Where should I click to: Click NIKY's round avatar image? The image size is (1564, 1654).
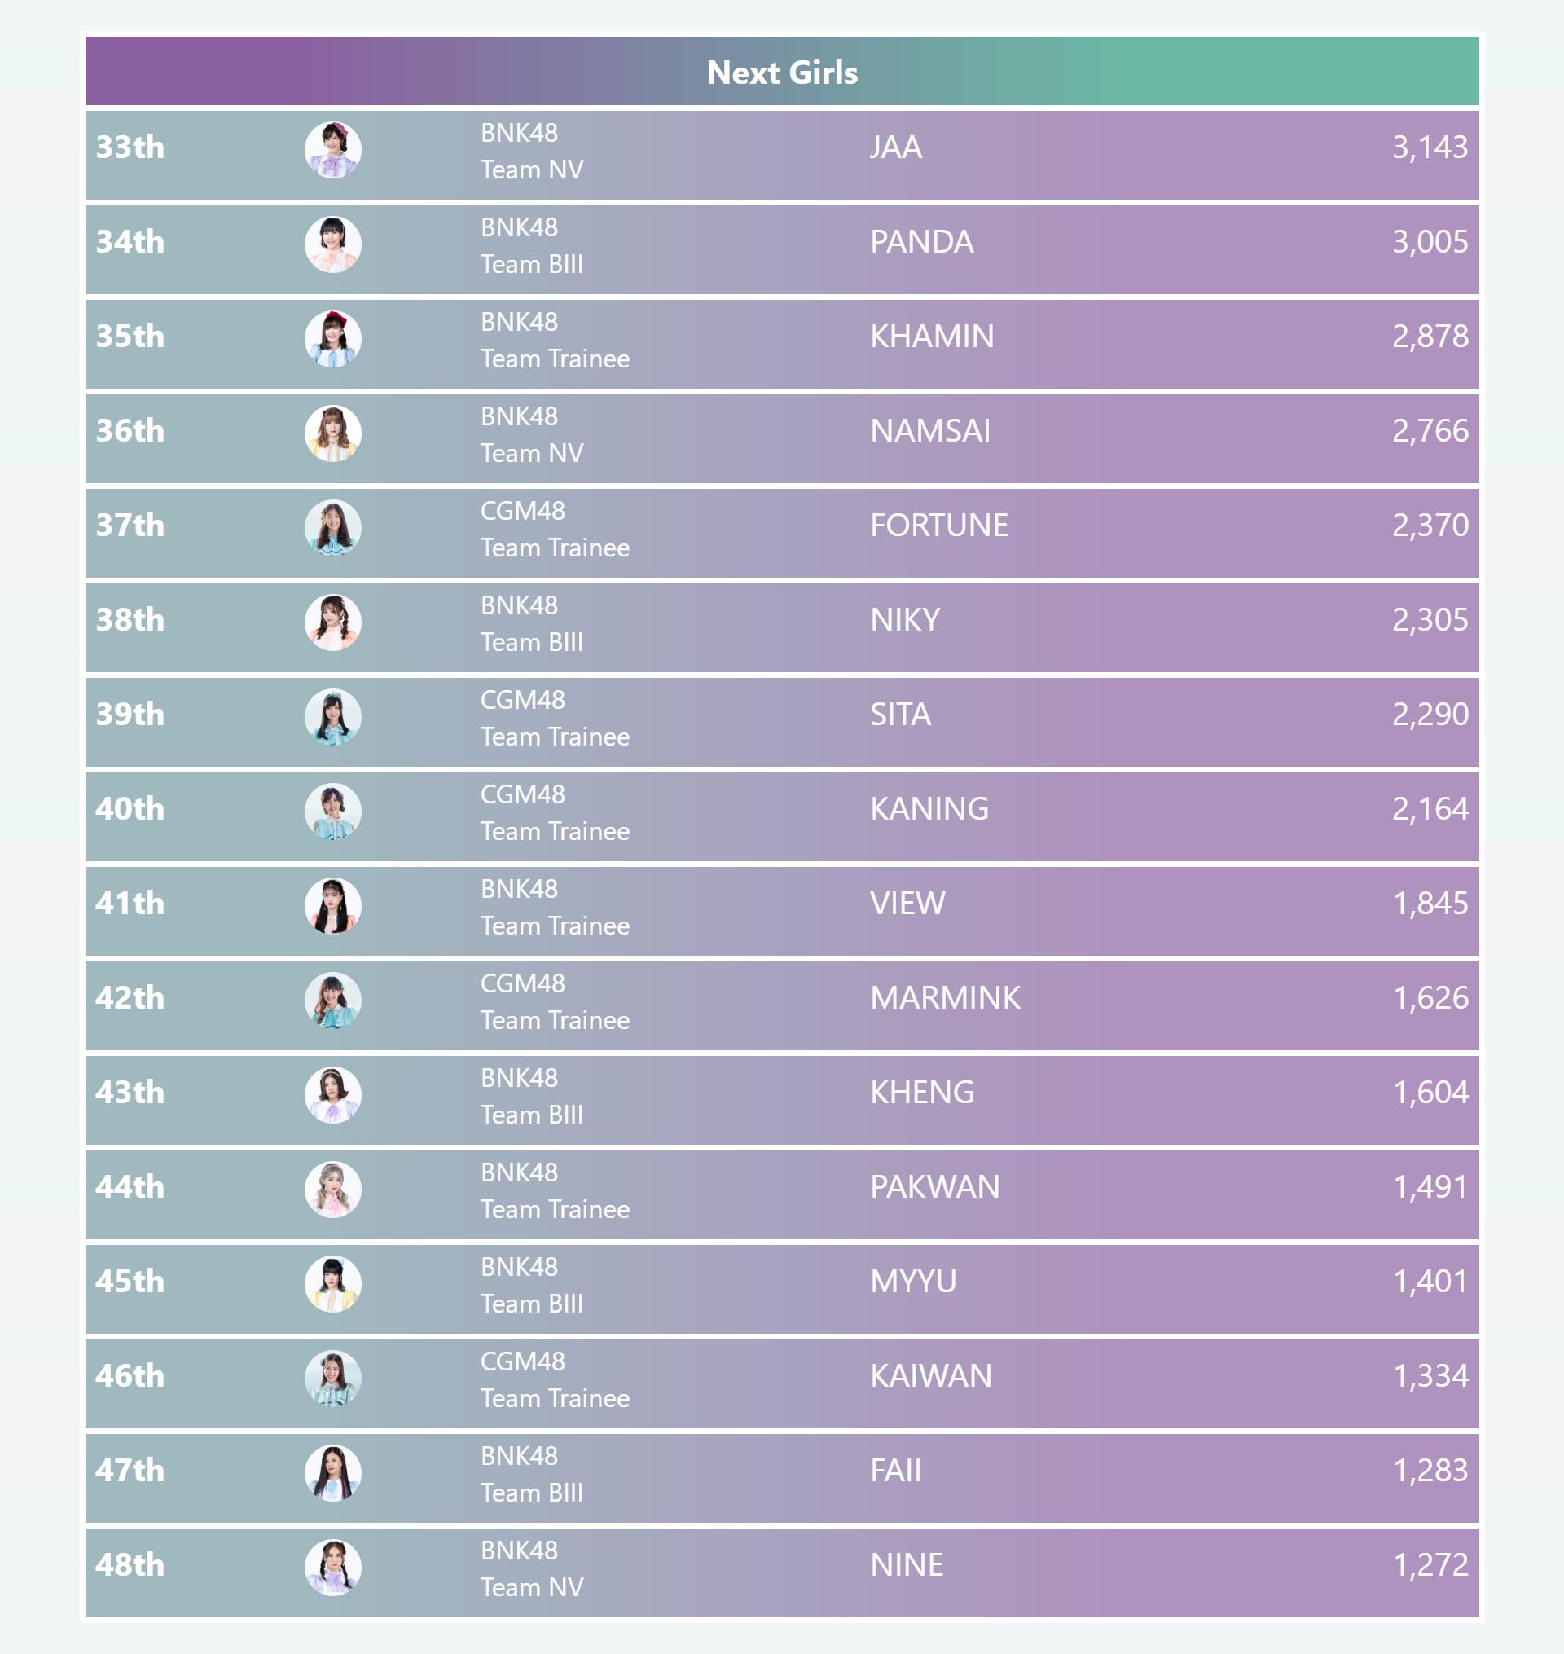(332, 622)
